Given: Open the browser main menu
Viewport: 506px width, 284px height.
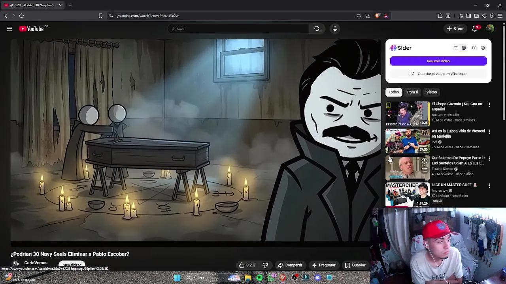Looking at the screenshot, I should coord(500,16).
